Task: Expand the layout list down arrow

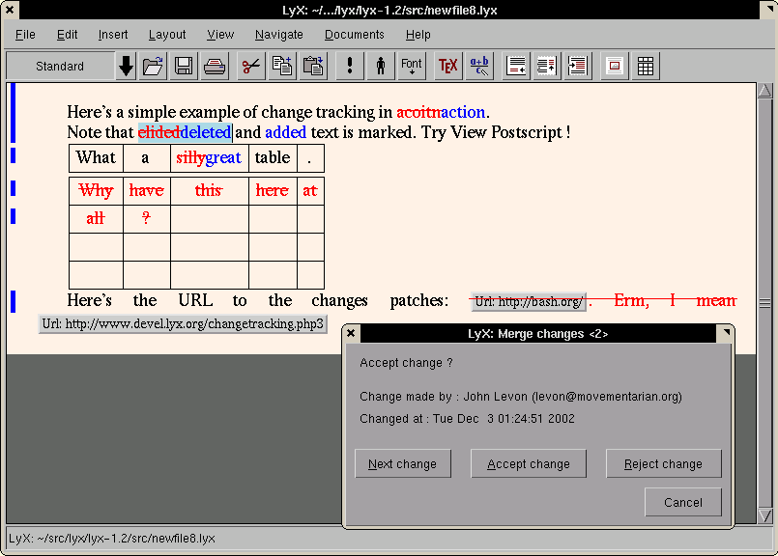Action: point(127,67)
